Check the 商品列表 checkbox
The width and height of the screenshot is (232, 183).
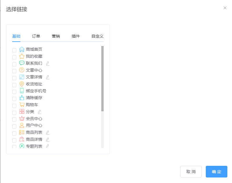coord(14,133)
